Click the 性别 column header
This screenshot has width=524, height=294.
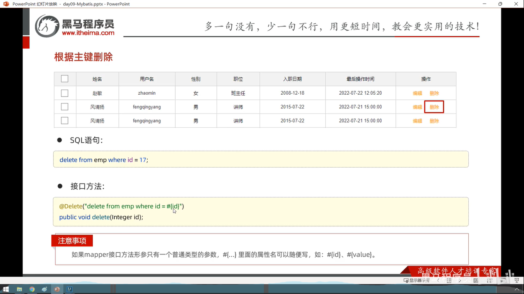pos(196,79)
